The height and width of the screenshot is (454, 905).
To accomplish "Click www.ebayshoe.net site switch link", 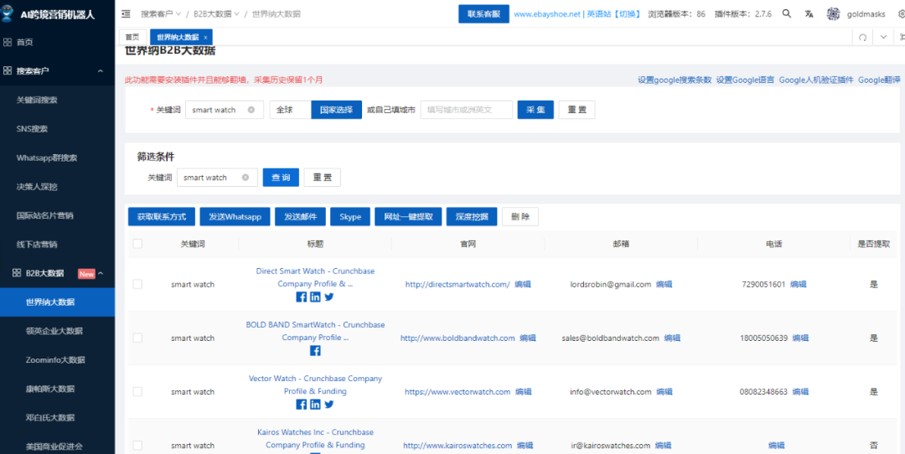I will click(577, 14).
